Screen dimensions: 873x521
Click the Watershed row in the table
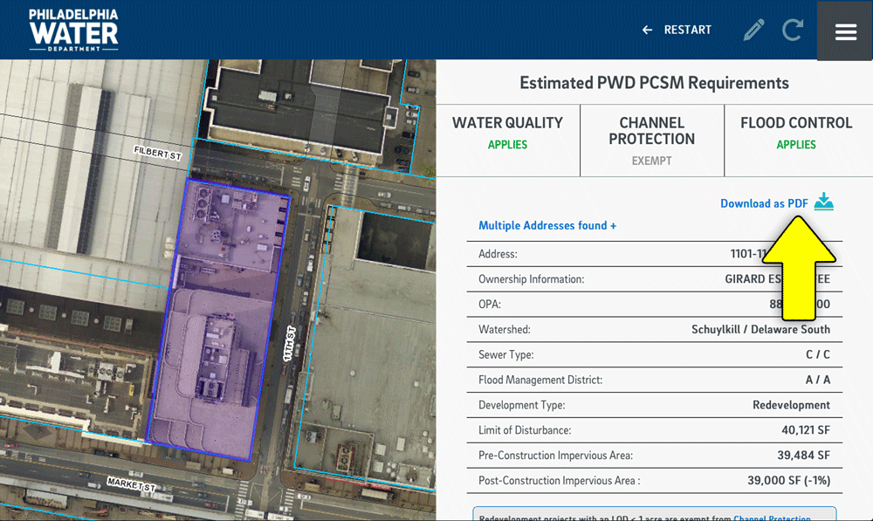(654, 330)
